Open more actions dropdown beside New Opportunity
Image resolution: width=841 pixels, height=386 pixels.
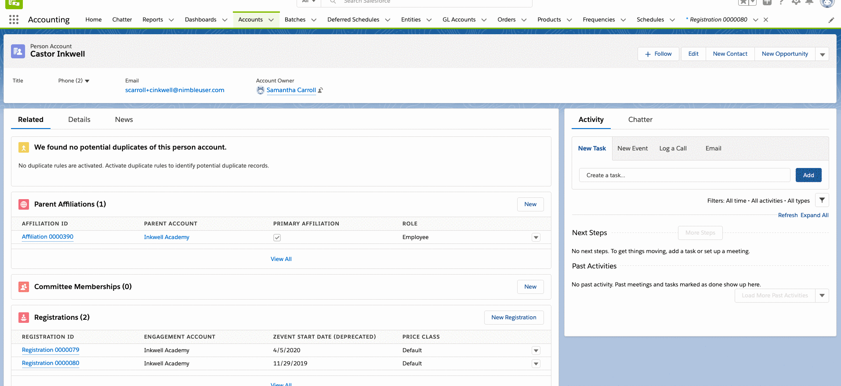[x=822, y=54]
